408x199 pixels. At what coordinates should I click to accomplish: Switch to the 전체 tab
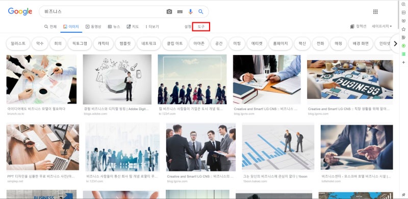click(50, 27)
